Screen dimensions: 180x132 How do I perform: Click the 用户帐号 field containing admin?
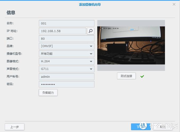[x=67, y=77]
